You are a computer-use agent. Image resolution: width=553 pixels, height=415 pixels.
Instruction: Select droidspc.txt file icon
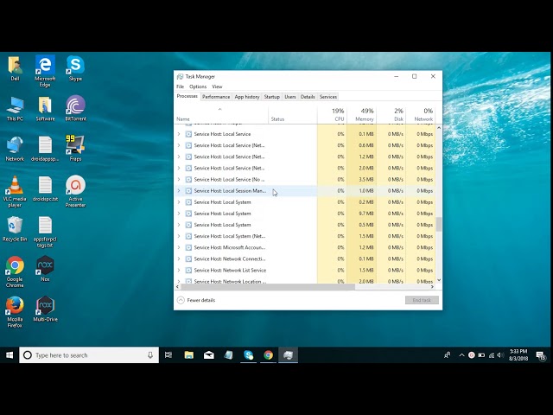(x=45, y=188)
